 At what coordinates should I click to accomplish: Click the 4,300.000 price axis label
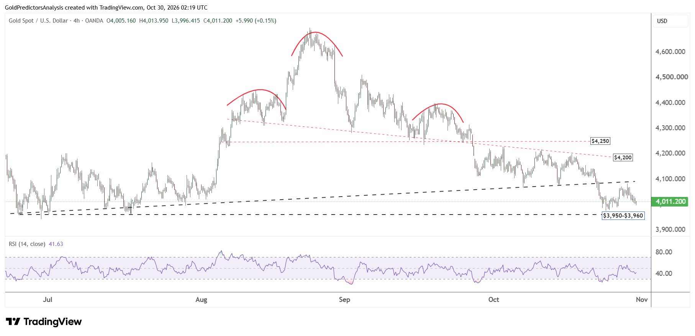(670, 128)
